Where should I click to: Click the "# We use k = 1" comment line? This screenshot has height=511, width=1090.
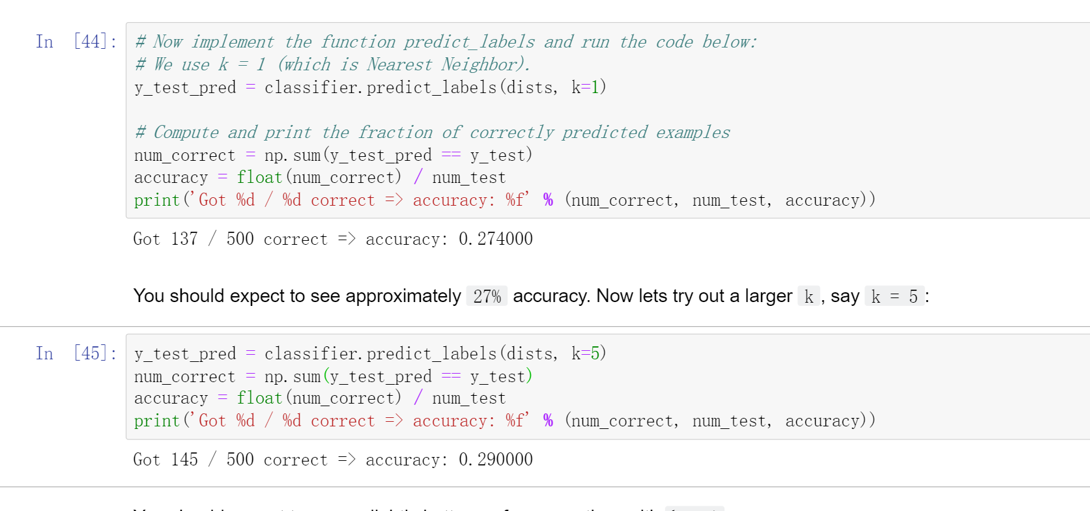332,65
